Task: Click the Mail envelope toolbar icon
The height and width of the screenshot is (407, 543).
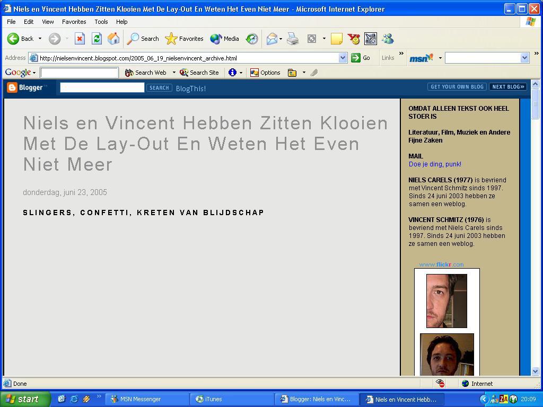Action: click(x=272, y=39)
